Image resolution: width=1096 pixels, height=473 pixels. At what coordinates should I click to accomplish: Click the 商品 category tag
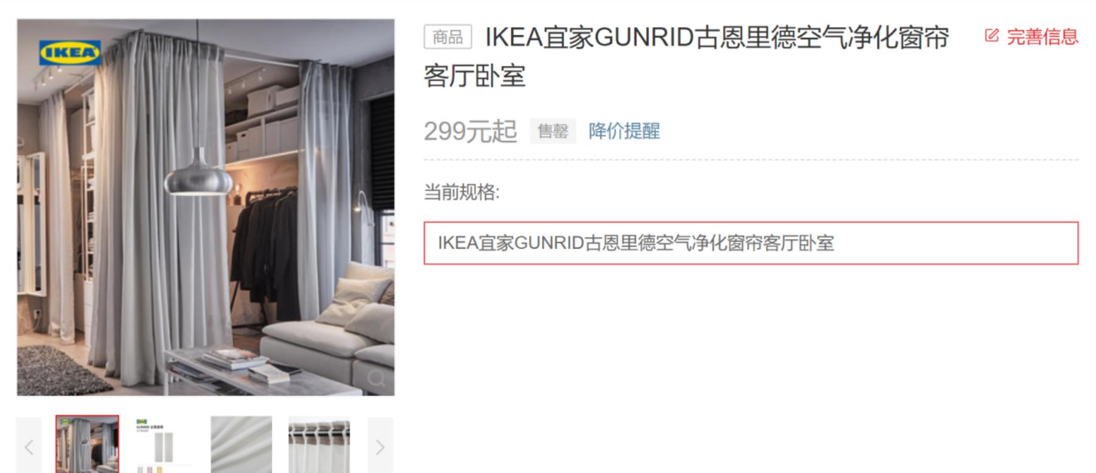click(448, 37)
